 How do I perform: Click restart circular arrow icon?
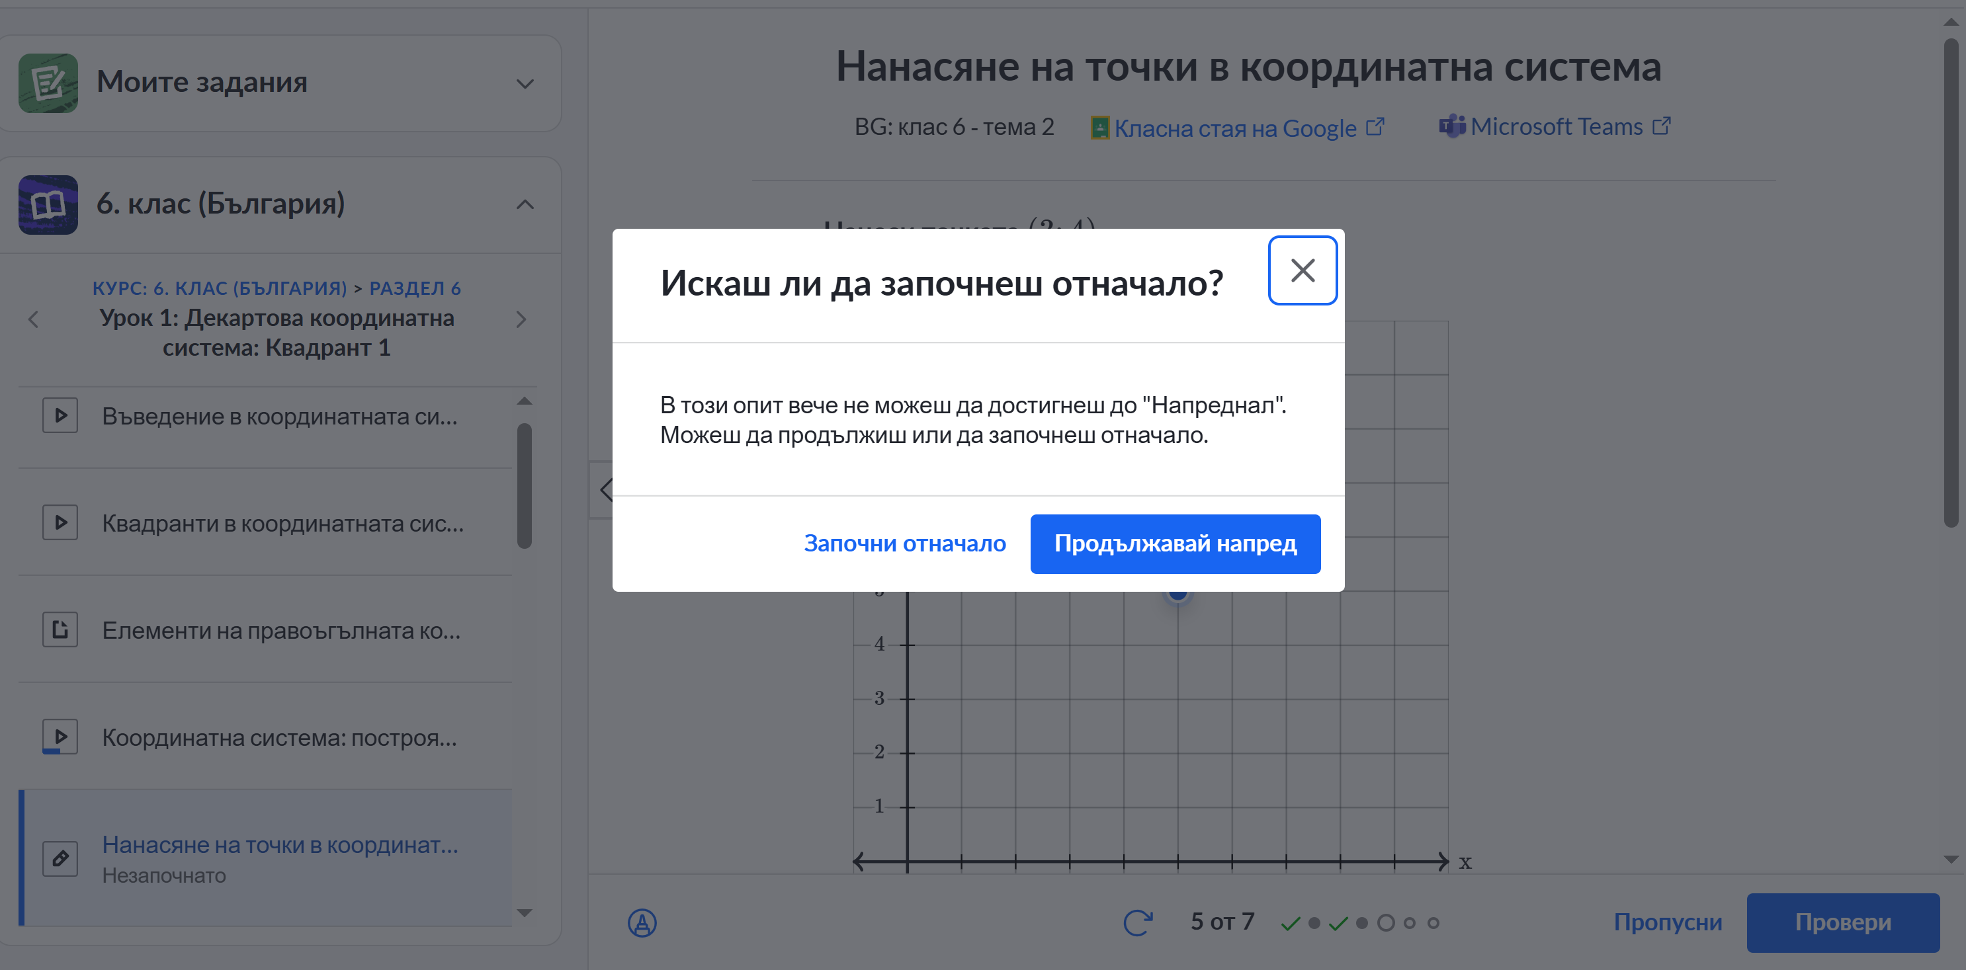coord(1137,922)
